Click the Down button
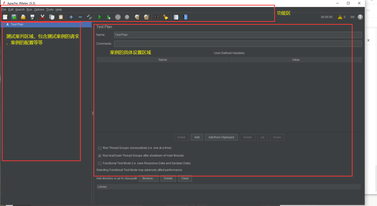This screenshot has width=377, height=206. pyautogui.click(x=277, y=137)
